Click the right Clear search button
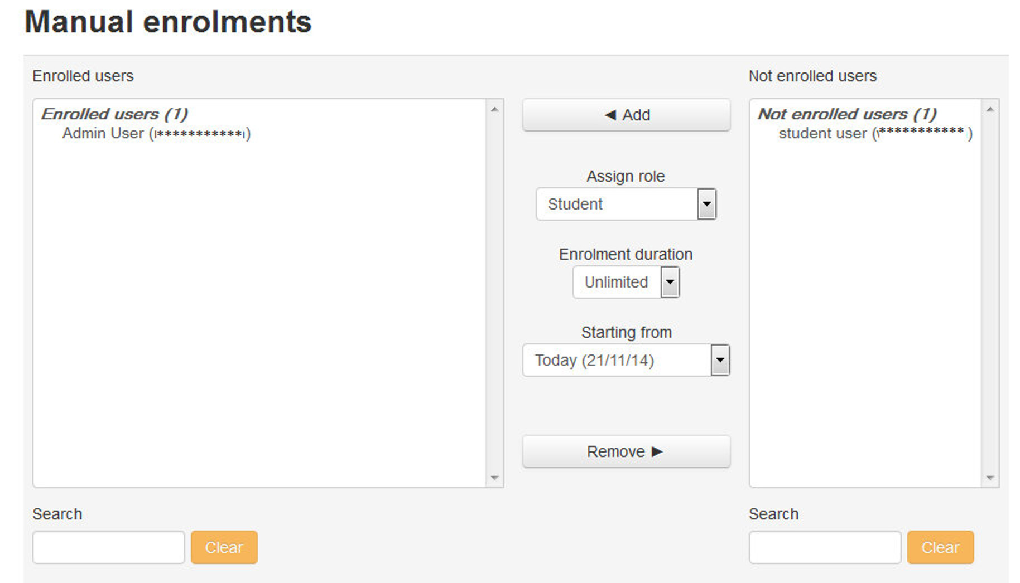The width and height of the screenshot is (1020, 583). (940, 547)
